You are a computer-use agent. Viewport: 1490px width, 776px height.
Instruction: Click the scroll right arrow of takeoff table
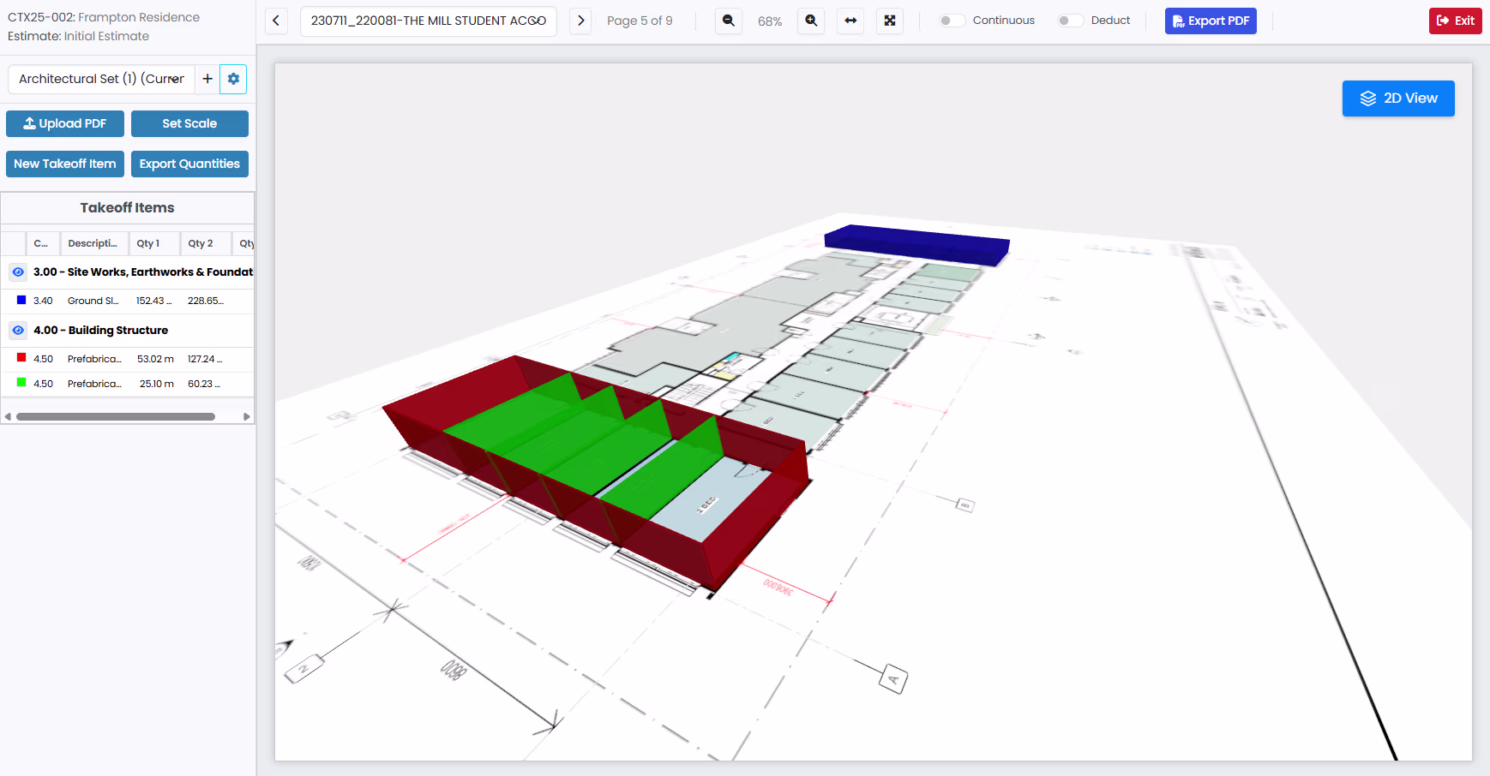(247, 417)
